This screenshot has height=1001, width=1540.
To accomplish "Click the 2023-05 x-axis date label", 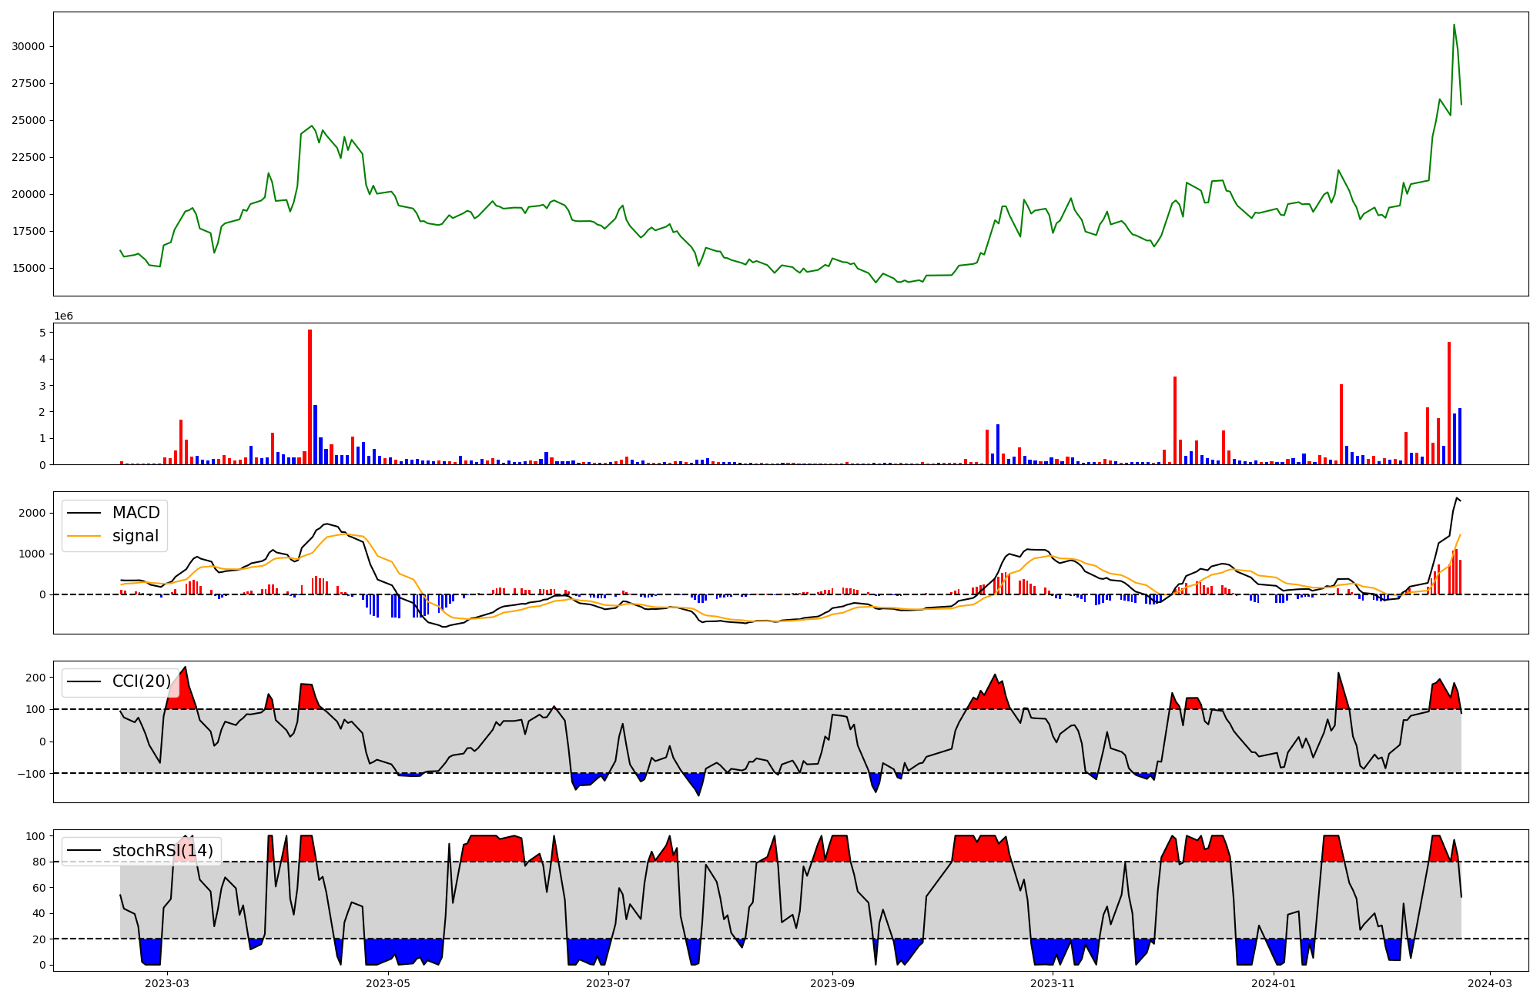I will [388, 983].
